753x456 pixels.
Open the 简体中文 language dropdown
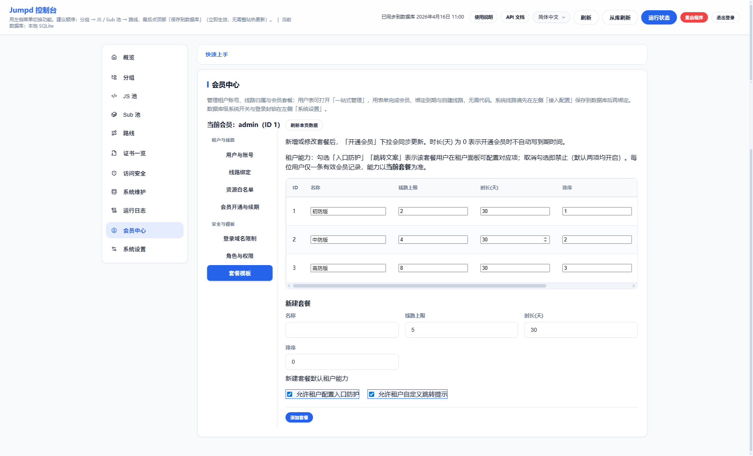pyautogui.click(x=551, y=17)
